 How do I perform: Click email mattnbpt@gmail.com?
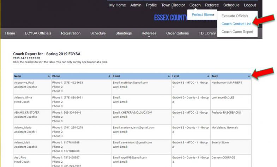tap(134, 83)
